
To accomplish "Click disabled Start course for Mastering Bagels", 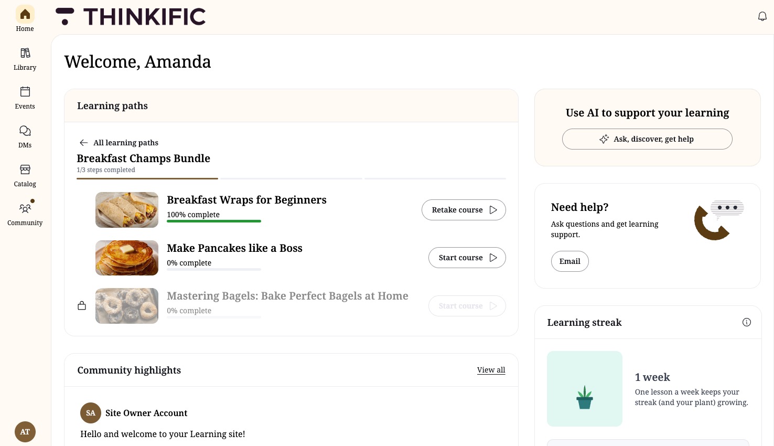I will [x=467, y=306].
